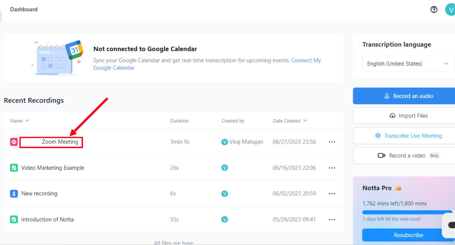The width and height of the screenshot is (455, 245).
Task: Click 1 days left till next reset text
Action: coord(391,219)
